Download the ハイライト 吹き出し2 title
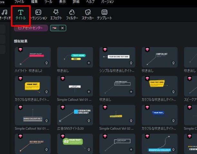 point(46,63)
